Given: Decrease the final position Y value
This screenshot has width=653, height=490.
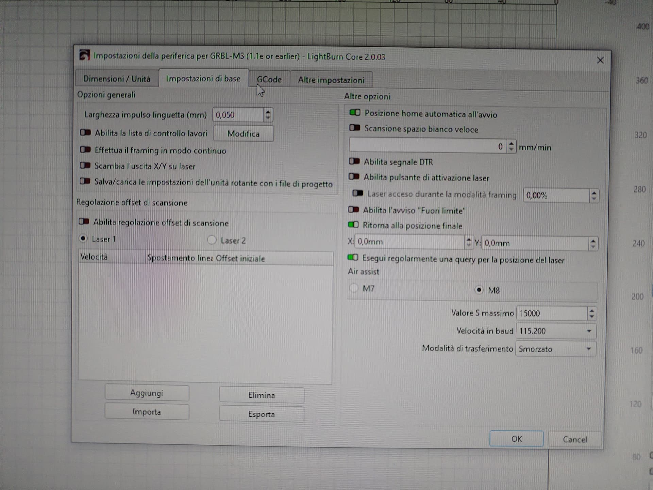Looking at the screenshot, I should (x=593, y=246).
